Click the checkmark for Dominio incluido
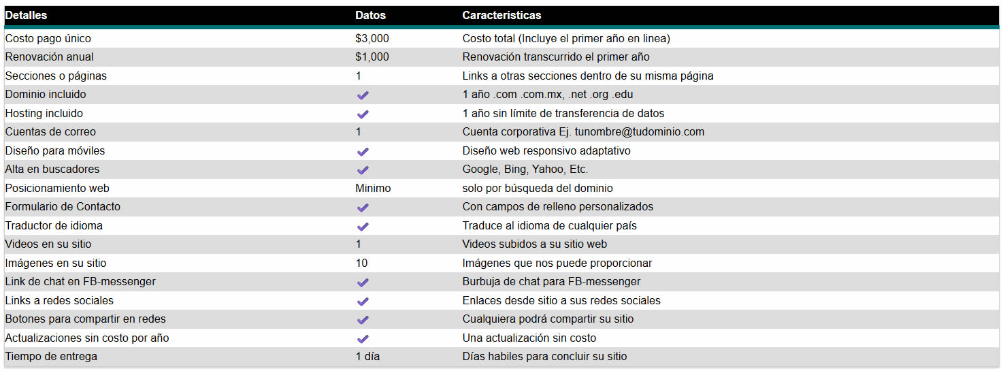The image size is (1003, 371). (x=363, y=95)
